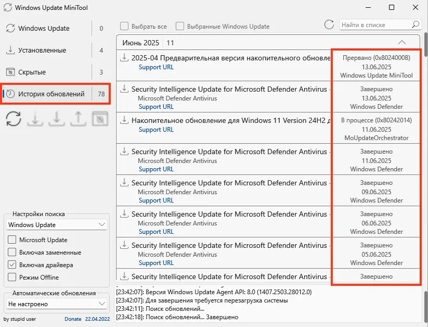Uncheck the Включая драйвера option

(12, 265)
